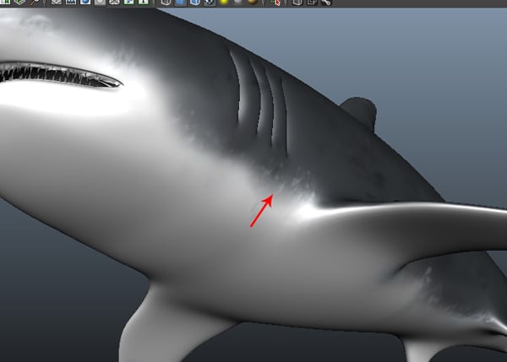This screenshot has height=362, width=507.
Task: Toggle wireframe on shaded cube icon
Action: 194,3
